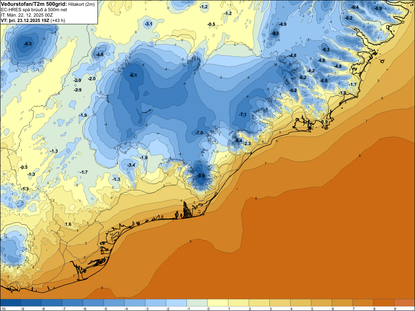Click the -2.3 temperature label
Screen dimensions: 415x311
tap(247, 143)
